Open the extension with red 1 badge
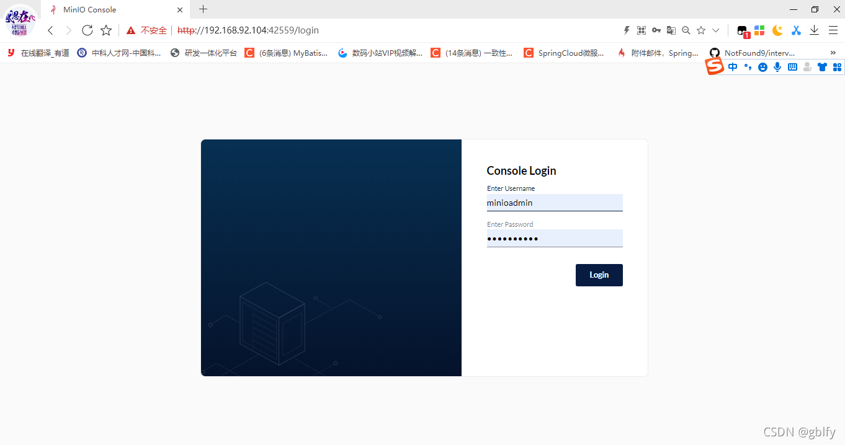 tap(743, 31)
